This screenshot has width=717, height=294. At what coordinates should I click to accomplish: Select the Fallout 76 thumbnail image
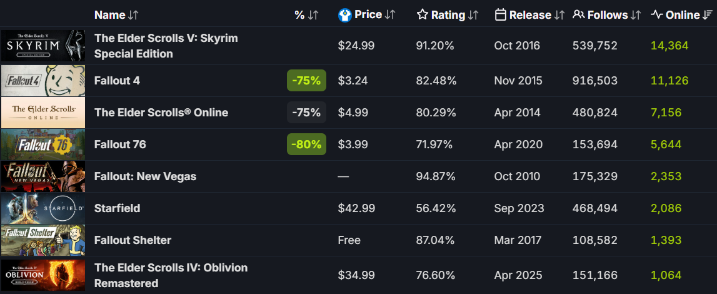click(x=43, y=144)
